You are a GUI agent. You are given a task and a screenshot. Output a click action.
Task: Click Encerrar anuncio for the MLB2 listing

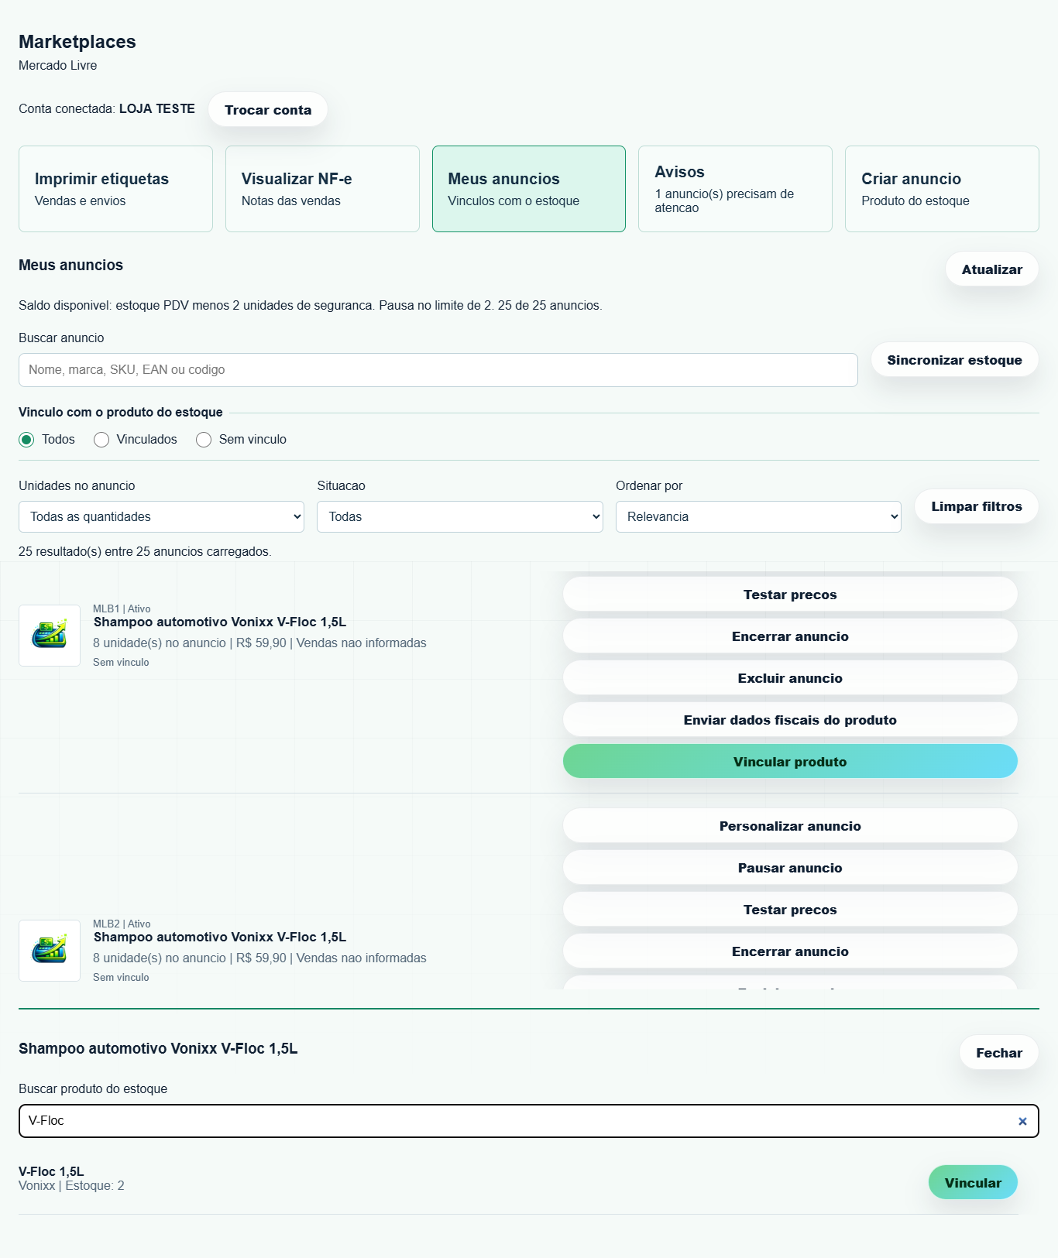coord(790,951)
